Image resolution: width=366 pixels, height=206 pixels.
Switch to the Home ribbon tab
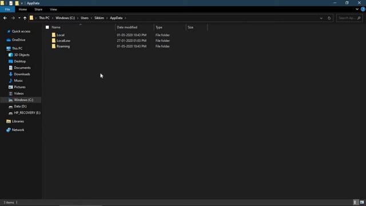coord(23,9)
